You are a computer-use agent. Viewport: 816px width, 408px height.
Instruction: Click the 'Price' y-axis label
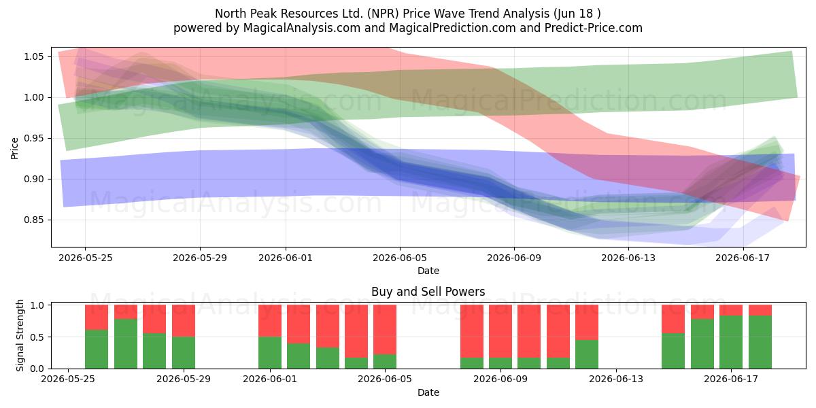tap(15, 147)
